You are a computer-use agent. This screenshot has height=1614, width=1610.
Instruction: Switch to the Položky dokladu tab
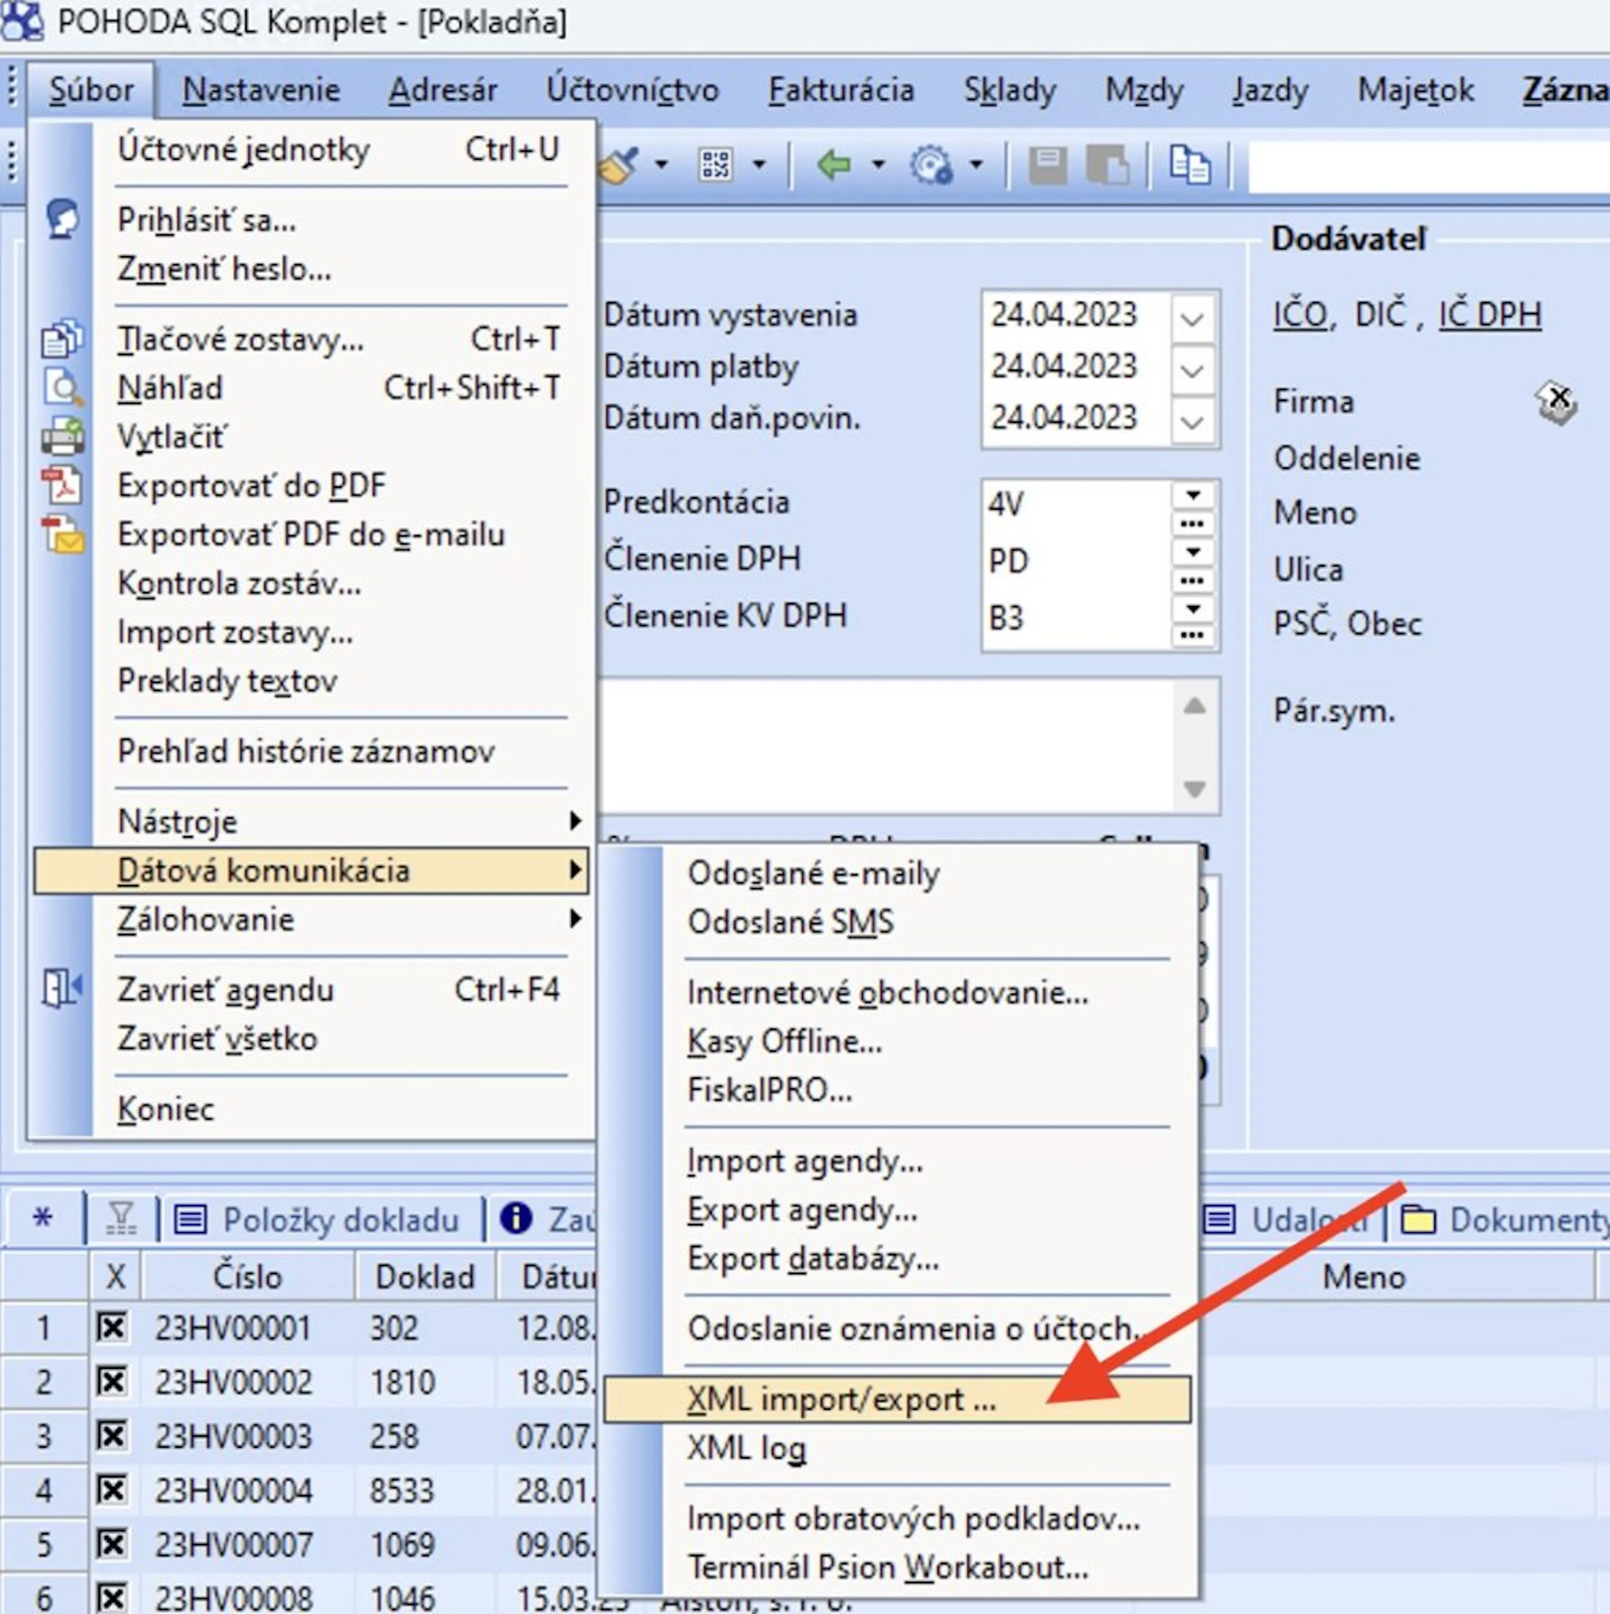319,1220
